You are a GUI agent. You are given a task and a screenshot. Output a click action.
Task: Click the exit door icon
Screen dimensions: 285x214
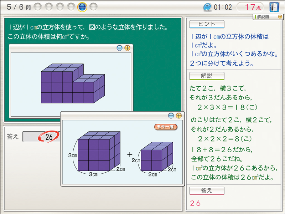tap(274, 7)
